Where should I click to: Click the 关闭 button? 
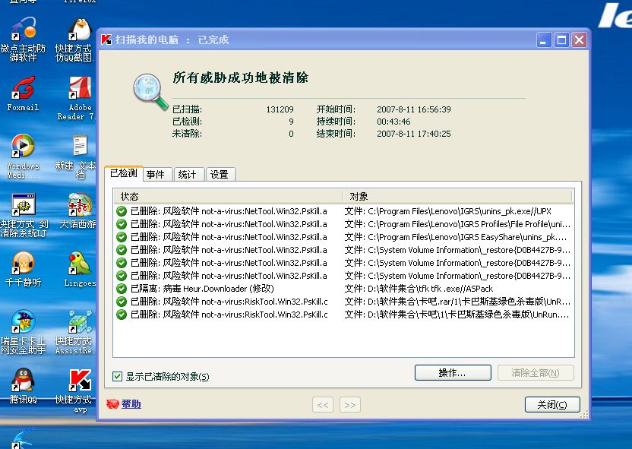552,405
